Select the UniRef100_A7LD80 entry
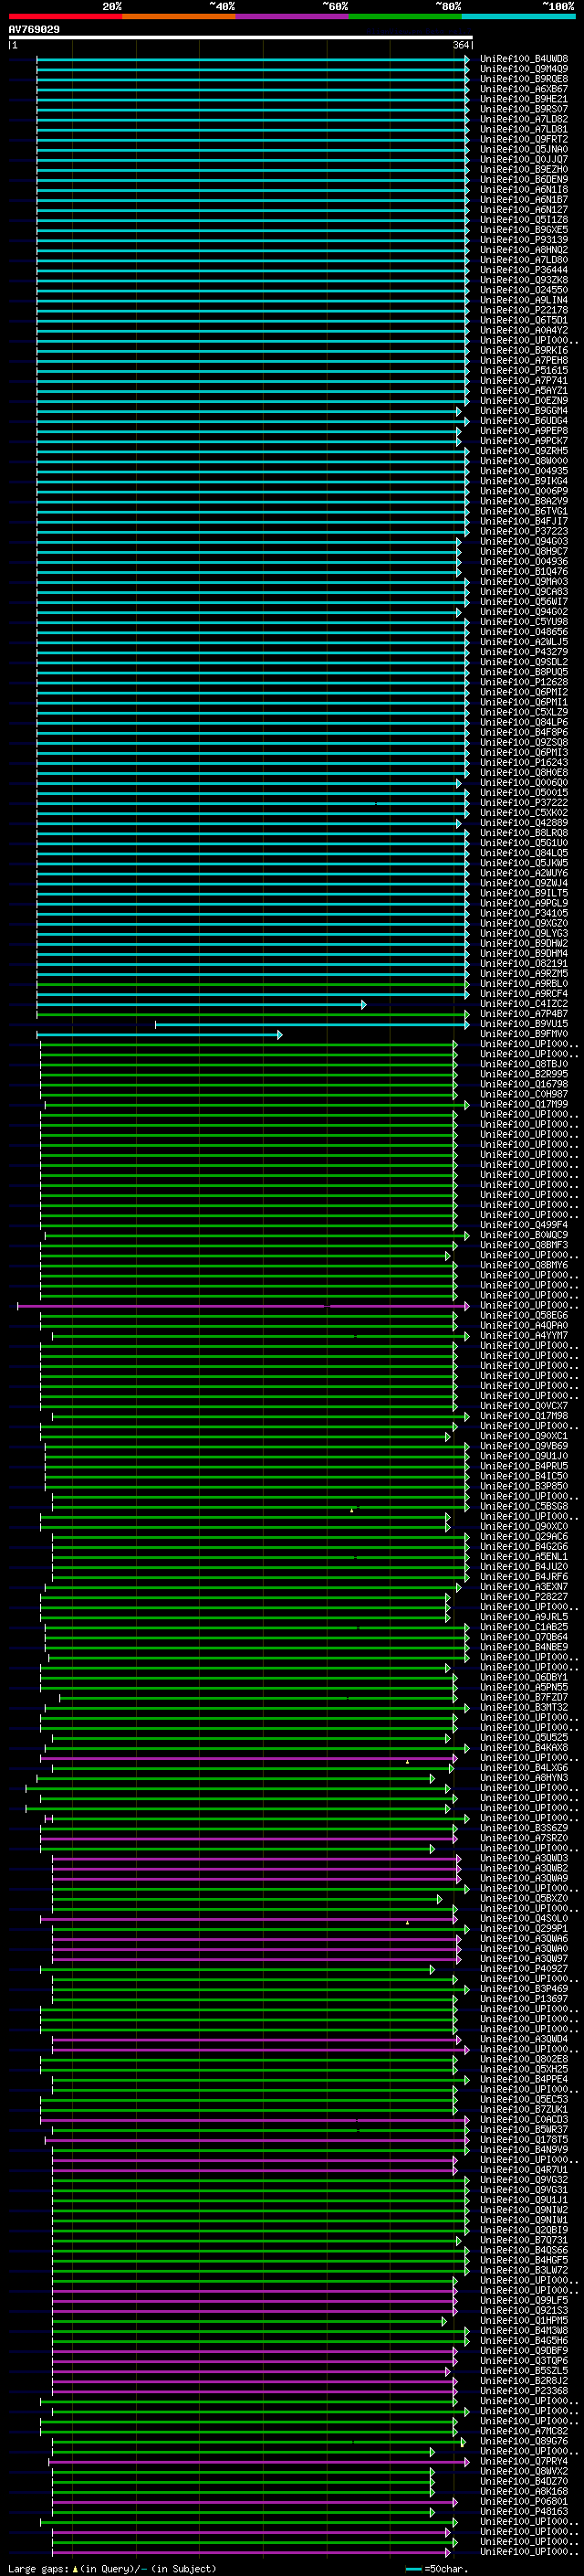This screenshot has width=584, height=2576. pos(524,260)
